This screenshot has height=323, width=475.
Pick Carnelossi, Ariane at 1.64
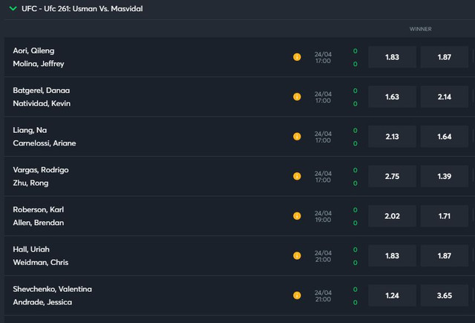pos(445,137)
